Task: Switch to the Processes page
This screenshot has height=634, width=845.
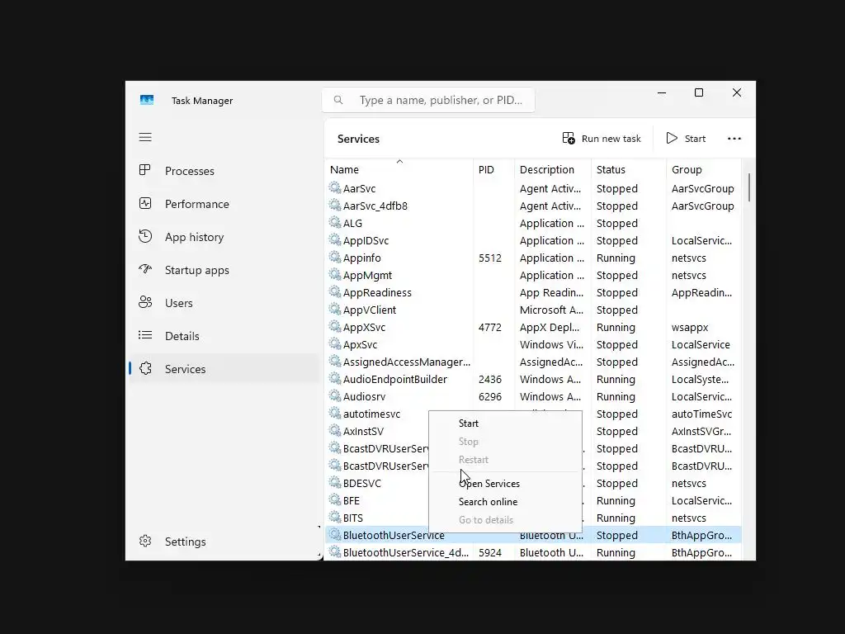Action: 224,171
